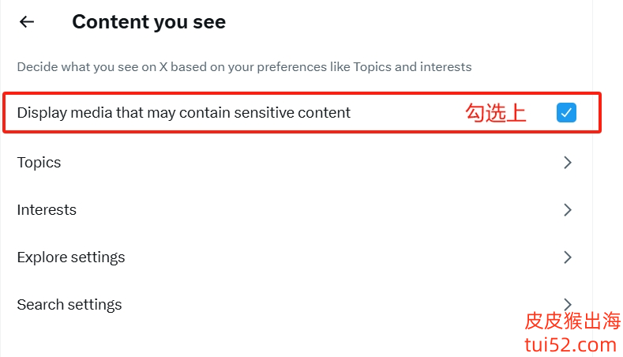Image resolution: width=623 pixels, height=357 pixels.
Task: Click the word 'interests' in the description line
Action: (x=445, y=67)
